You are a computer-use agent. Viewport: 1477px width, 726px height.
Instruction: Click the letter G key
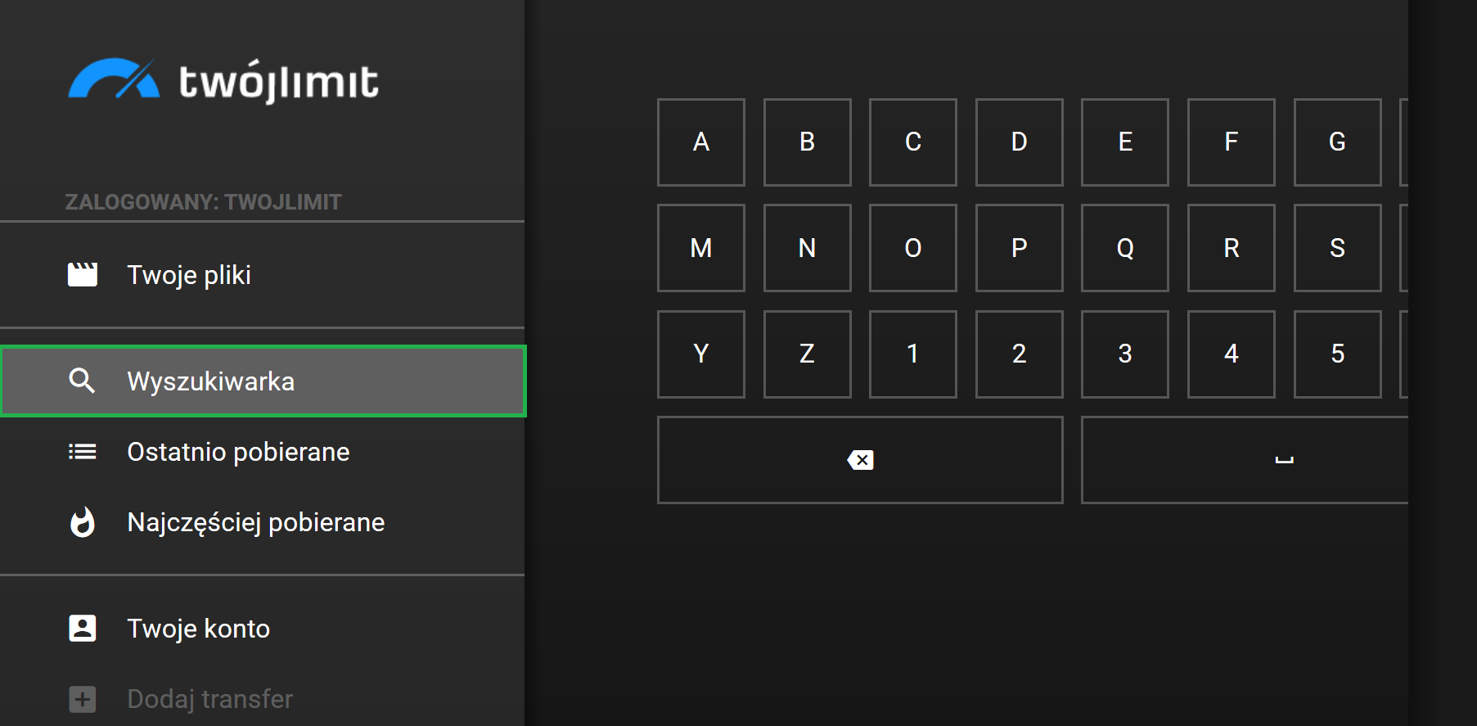(1338, 142)
